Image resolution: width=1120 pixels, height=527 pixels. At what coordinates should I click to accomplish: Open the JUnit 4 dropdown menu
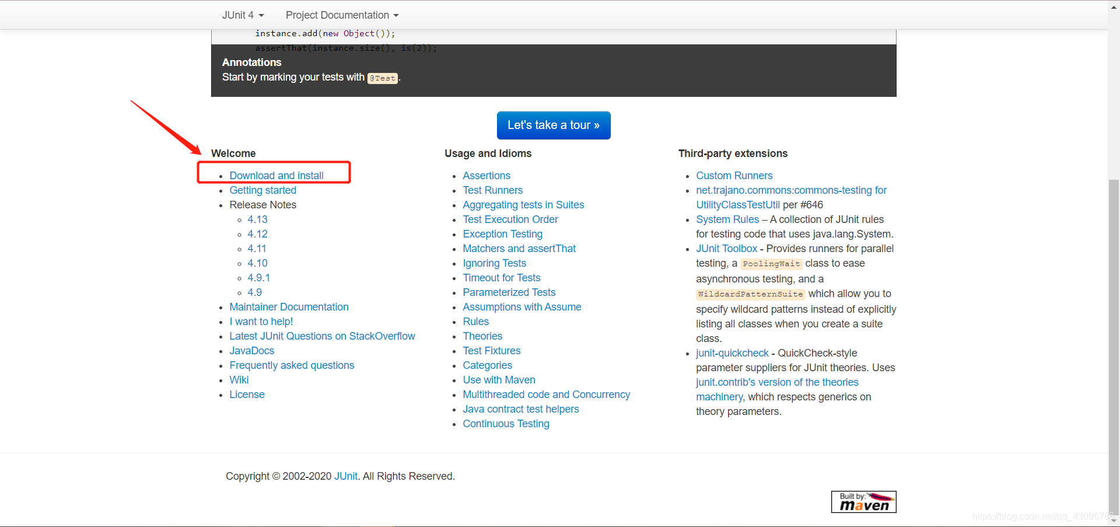coord(243,15)
